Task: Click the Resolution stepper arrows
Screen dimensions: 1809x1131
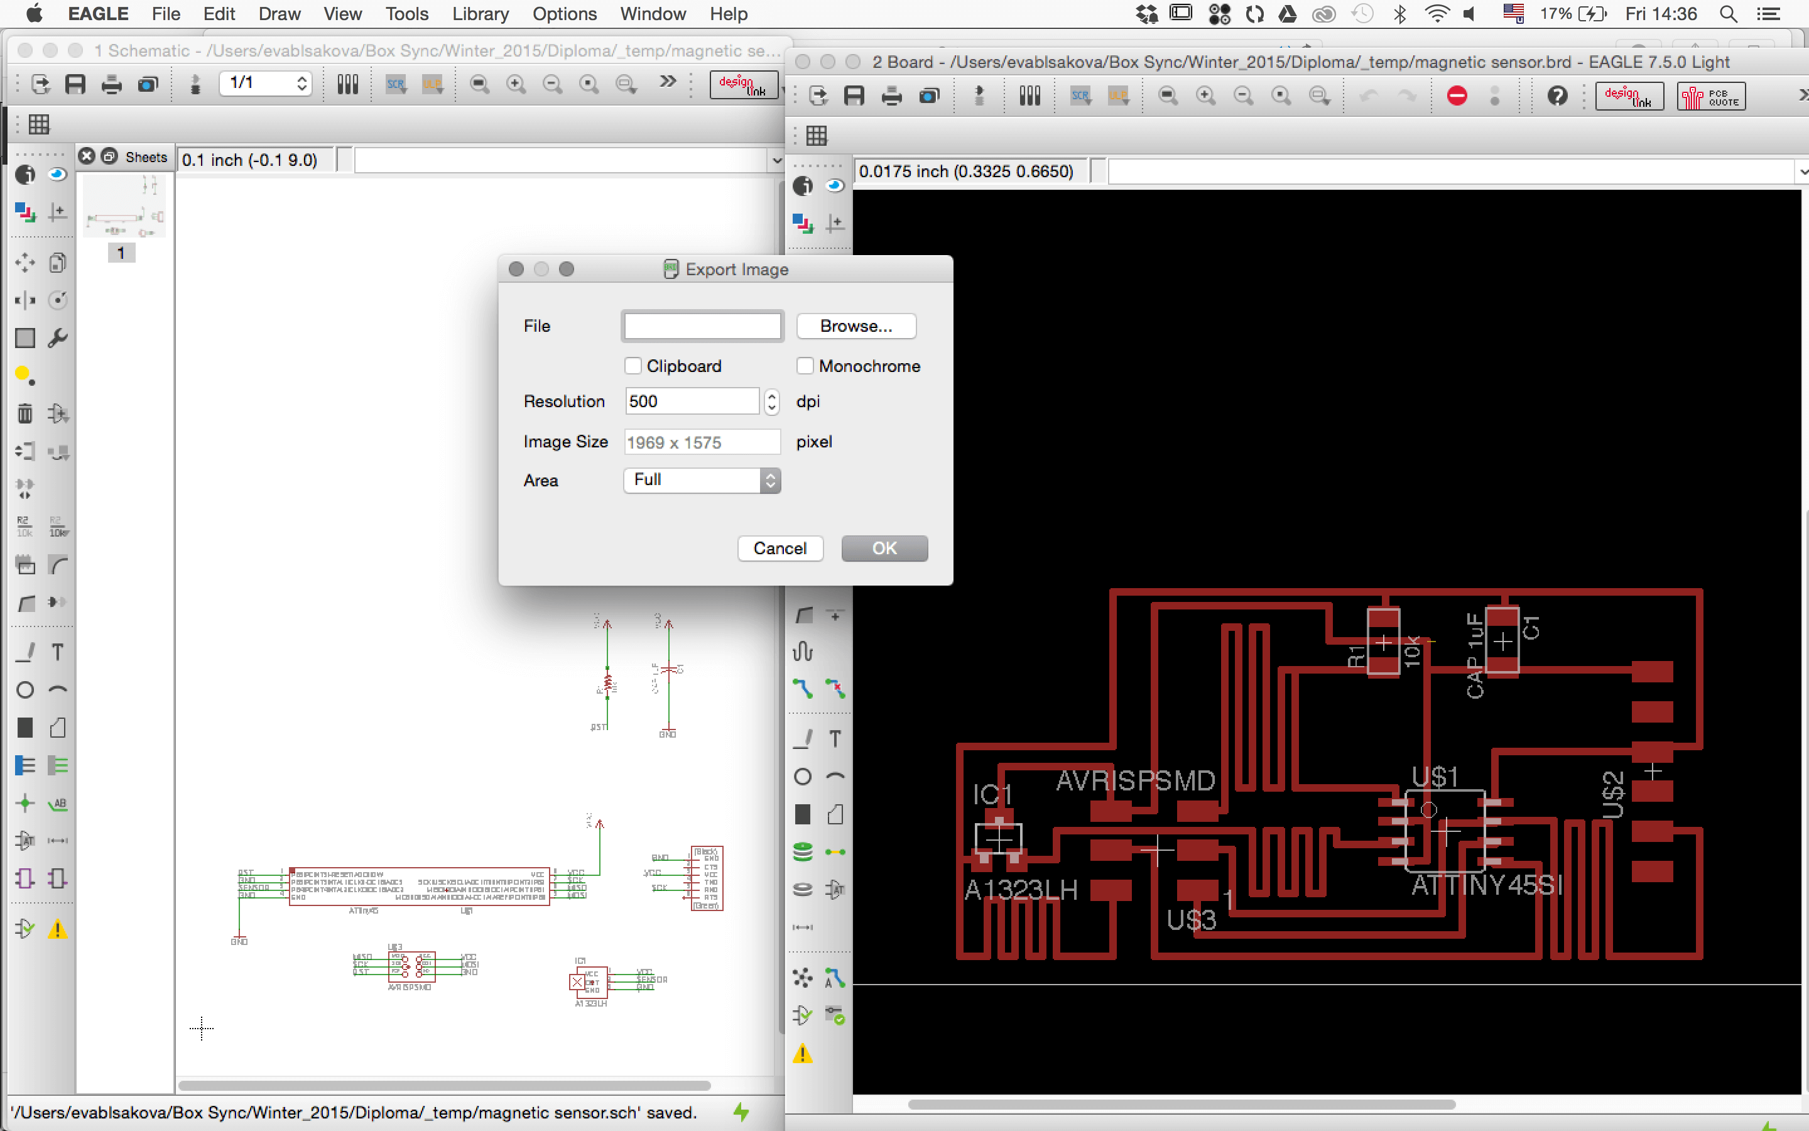Action: point(771,402)
